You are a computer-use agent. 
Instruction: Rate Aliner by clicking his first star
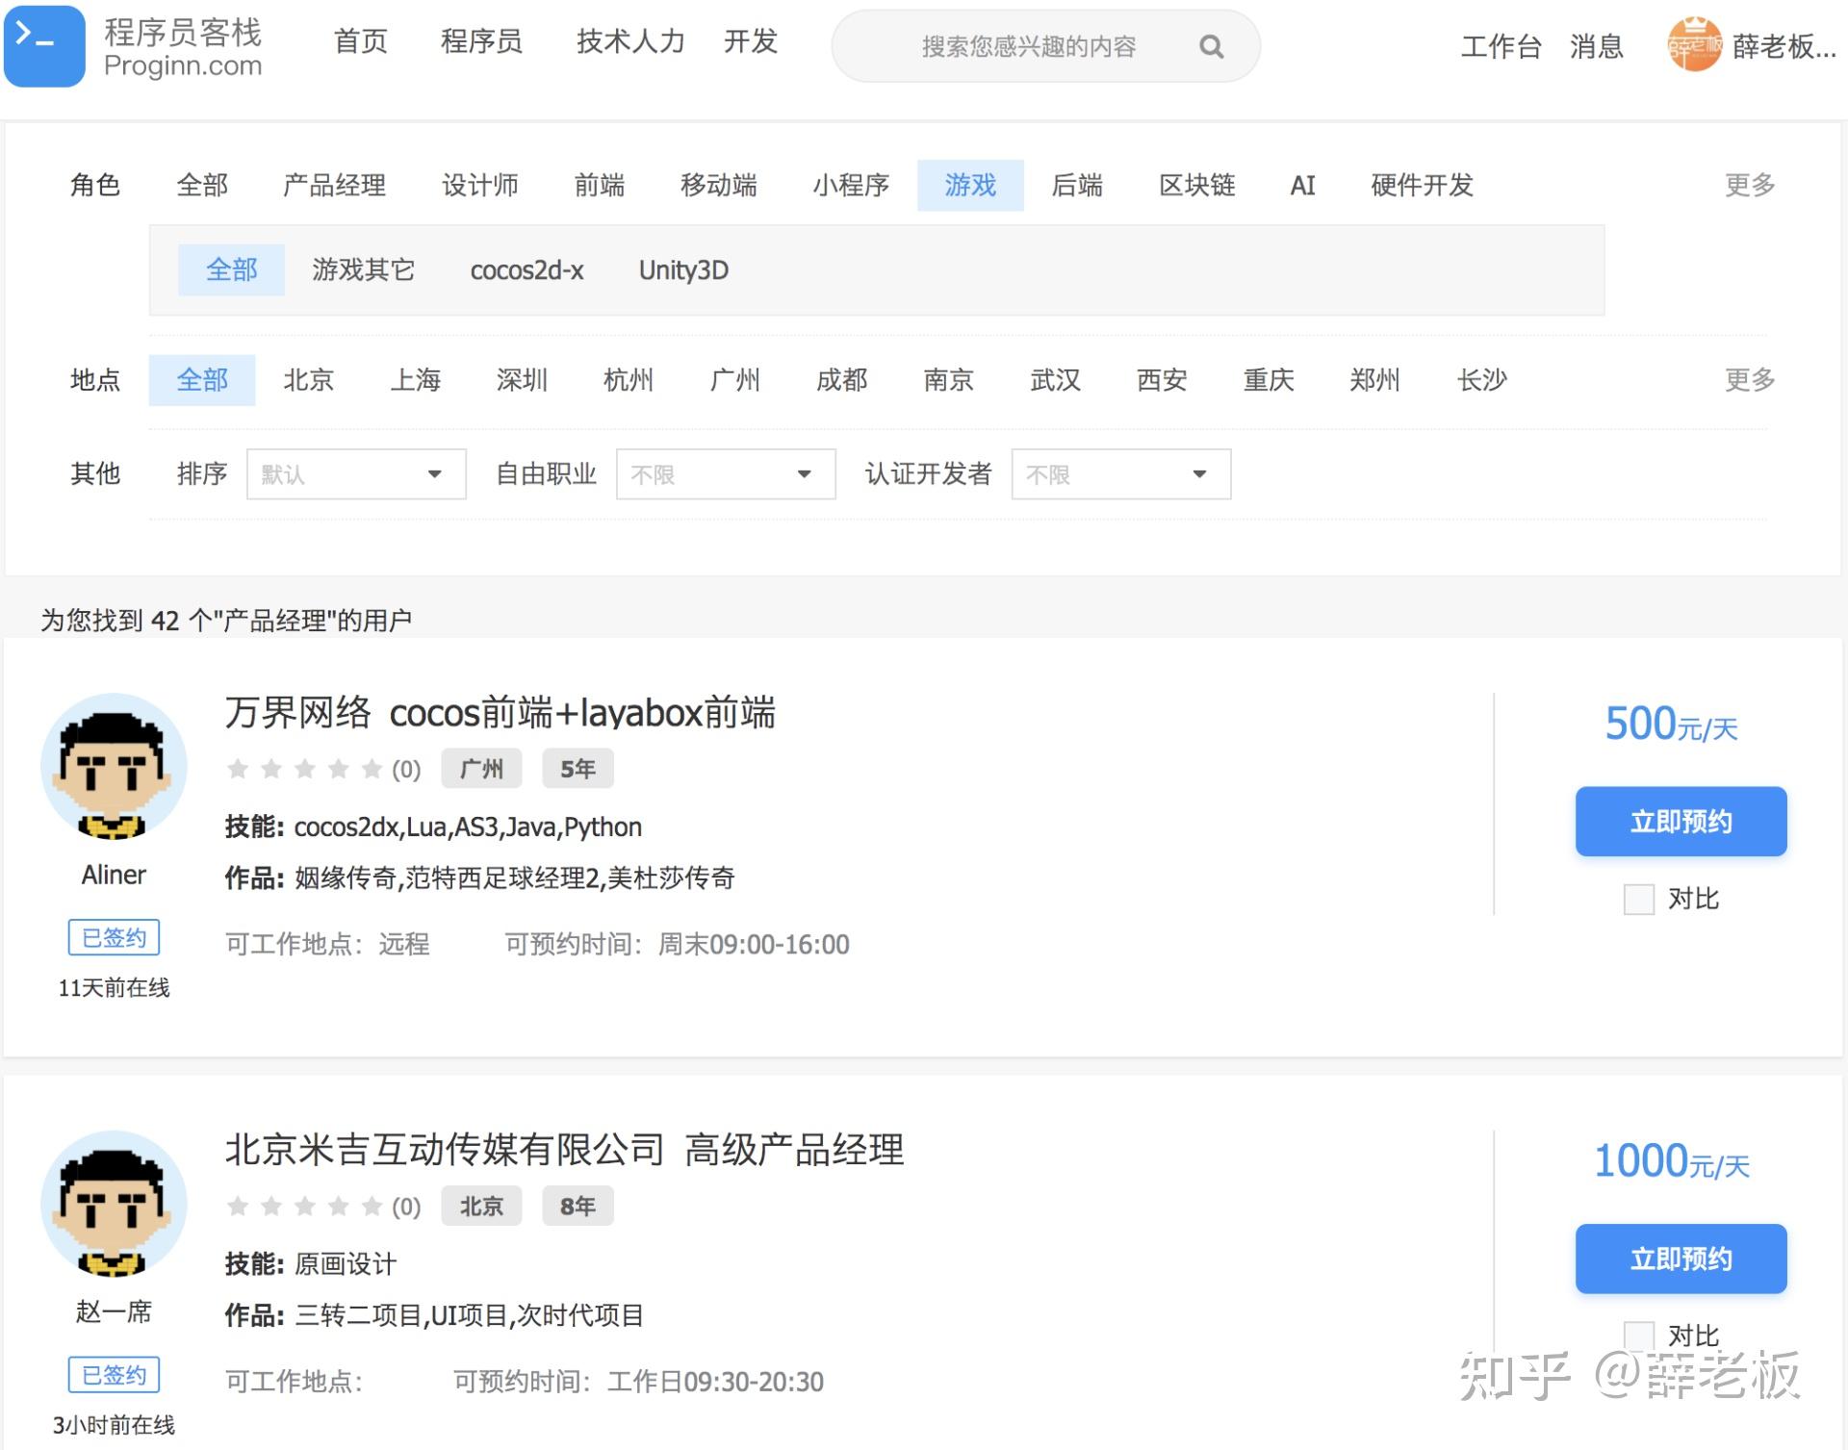[x=238, y=769]
